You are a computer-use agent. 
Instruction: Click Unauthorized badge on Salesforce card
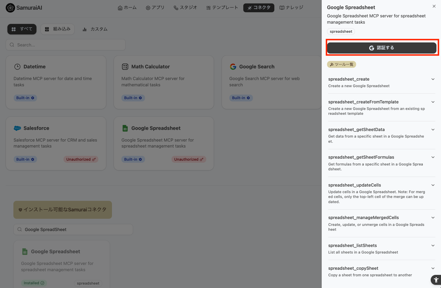click(81, 160)
